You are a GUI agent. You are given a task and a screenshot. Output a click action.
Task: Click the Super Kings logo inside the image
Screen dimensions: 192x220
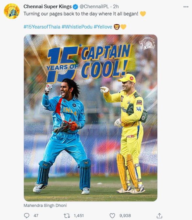point(147,44)
